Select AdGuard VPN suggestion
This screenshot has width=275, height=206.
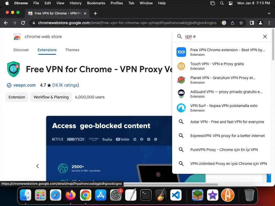pos(222,94)
